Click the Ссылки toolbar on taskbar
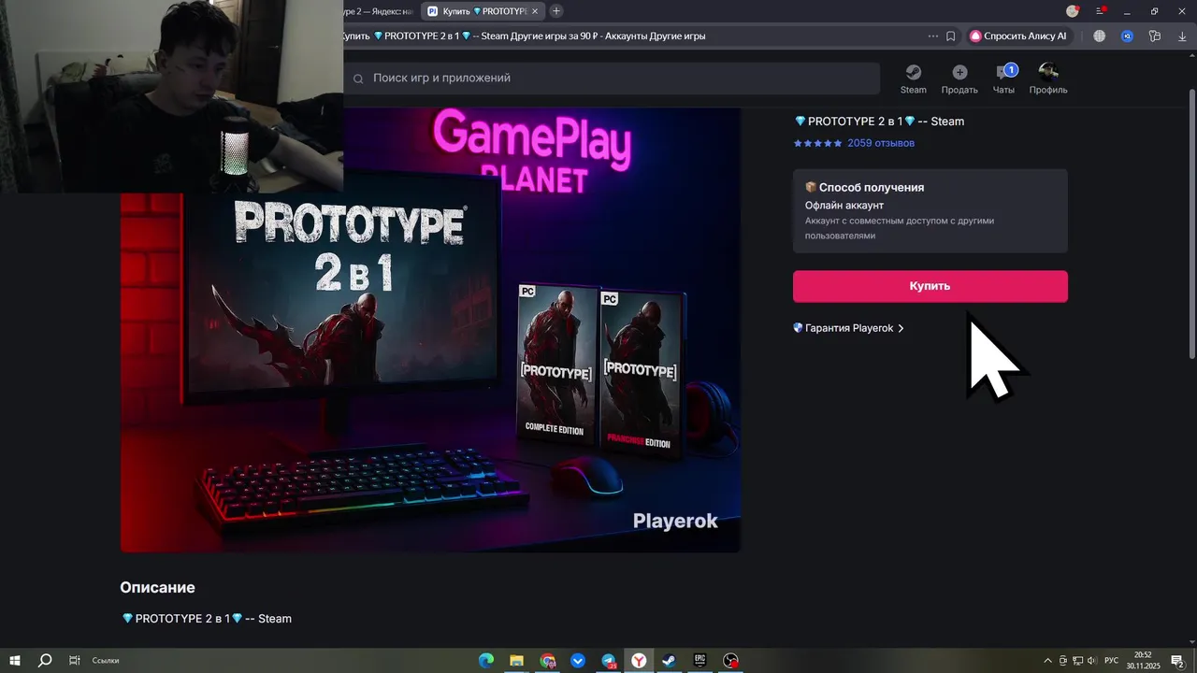This screenshot has width=1197, height=673. (x=106, y=661)
